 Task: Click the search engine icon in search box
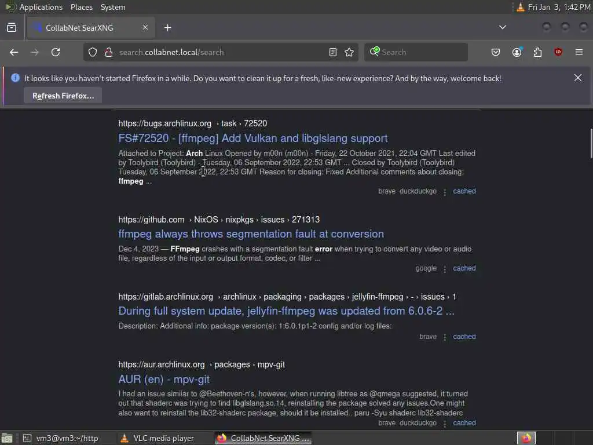click(375, 52)
